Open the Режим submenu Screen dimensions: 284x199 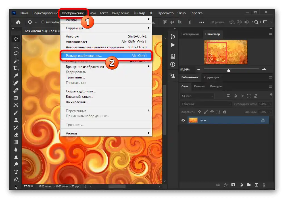[106, 20]
